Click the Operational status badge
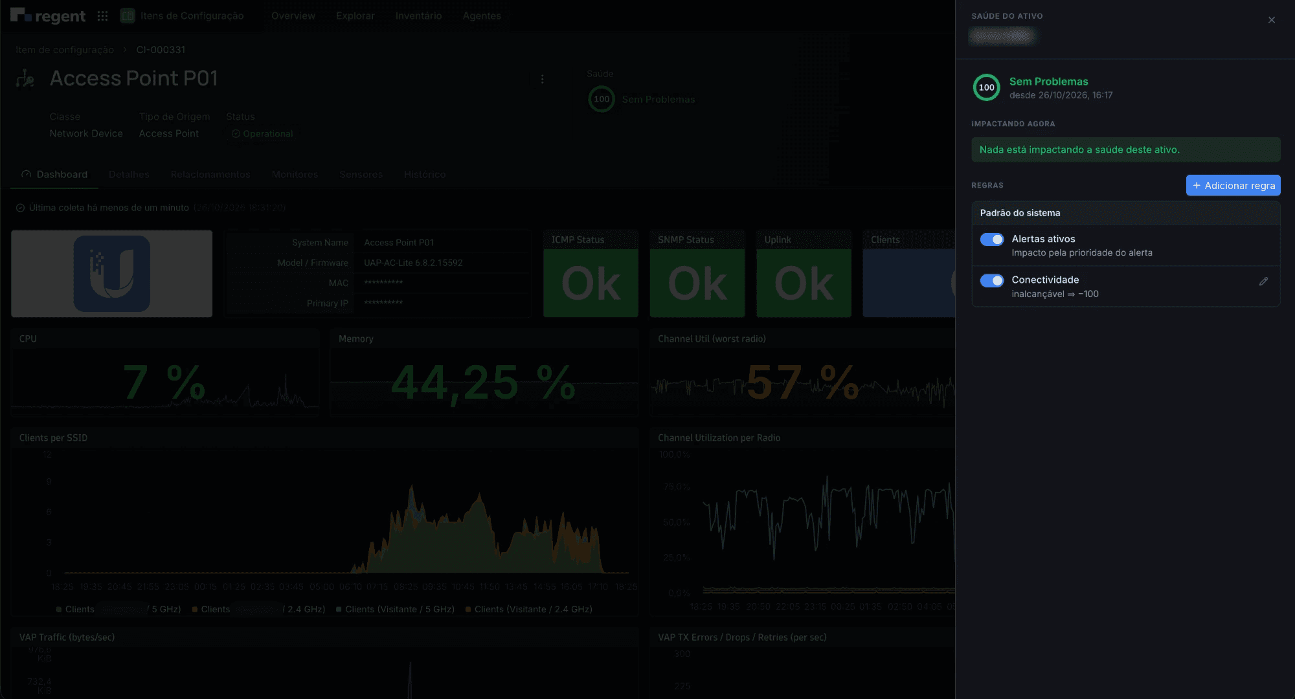Image resolution: width=1295 pixels, height=699 pixels. click(263, 133)
